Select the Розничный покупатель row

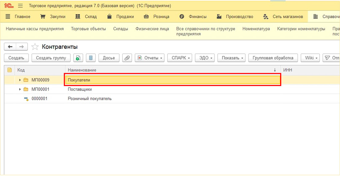[x=90, y=99]
